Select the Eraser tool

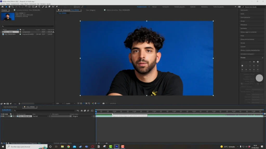coord(49,7)
